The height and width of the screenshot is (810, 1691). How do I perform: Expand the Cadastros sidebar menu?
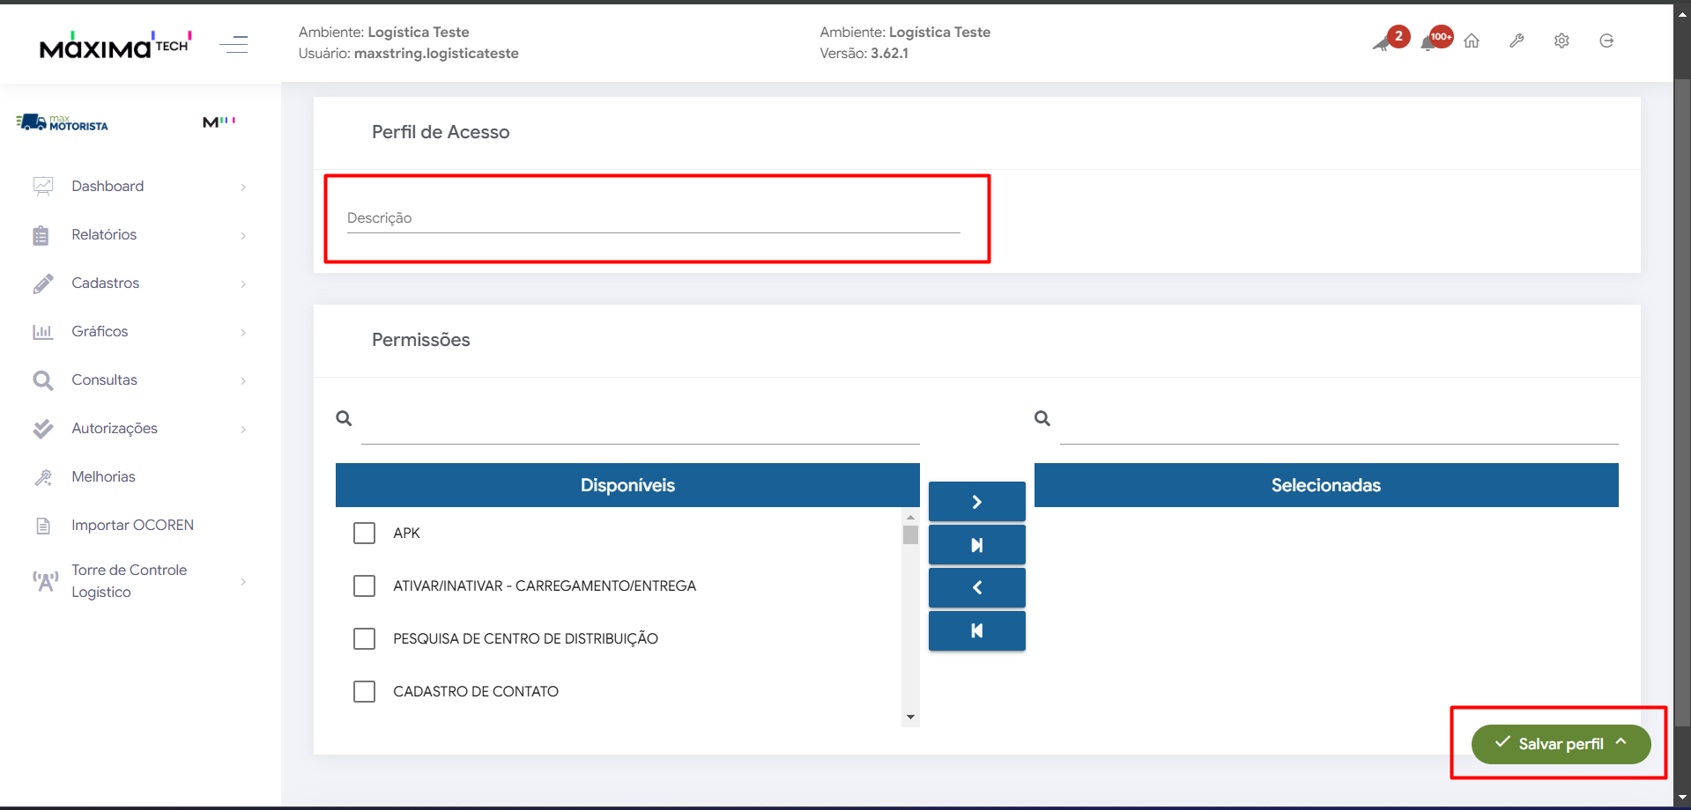(x=106, y=283)
